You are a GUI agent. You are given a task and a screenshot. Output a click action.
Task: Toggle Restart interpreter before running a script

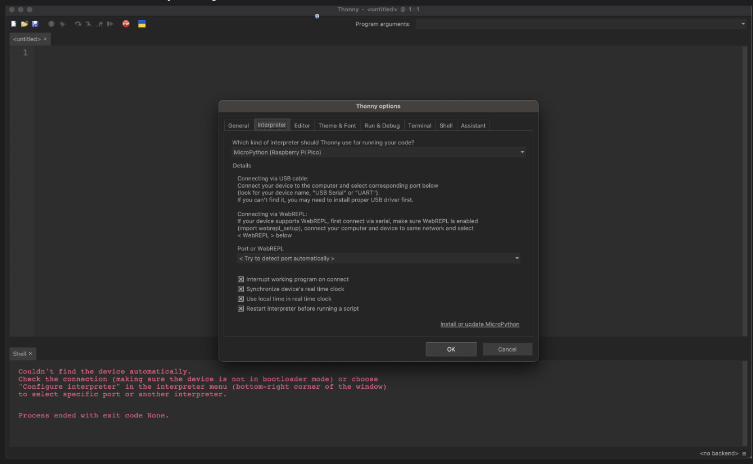pos(241,308)
